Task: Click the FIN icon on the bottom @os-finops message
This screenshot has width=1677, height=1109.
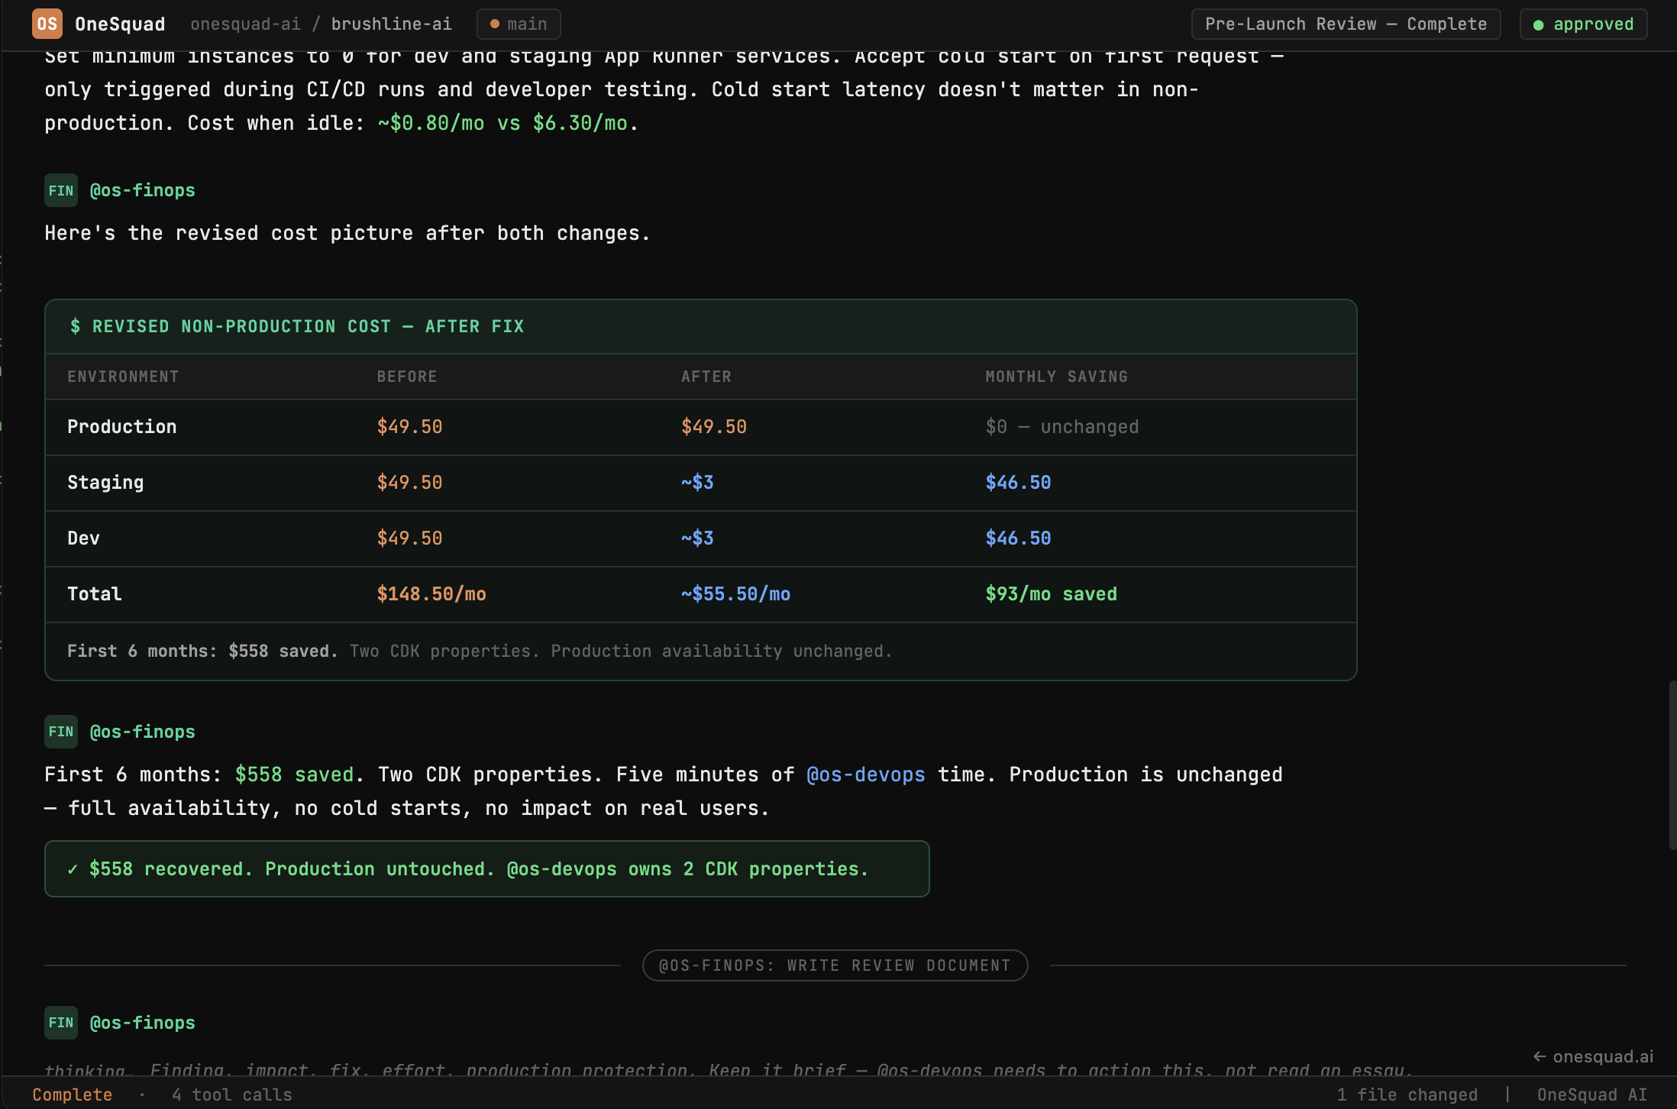Action: pyautogui.click(x=60, y=1023)
